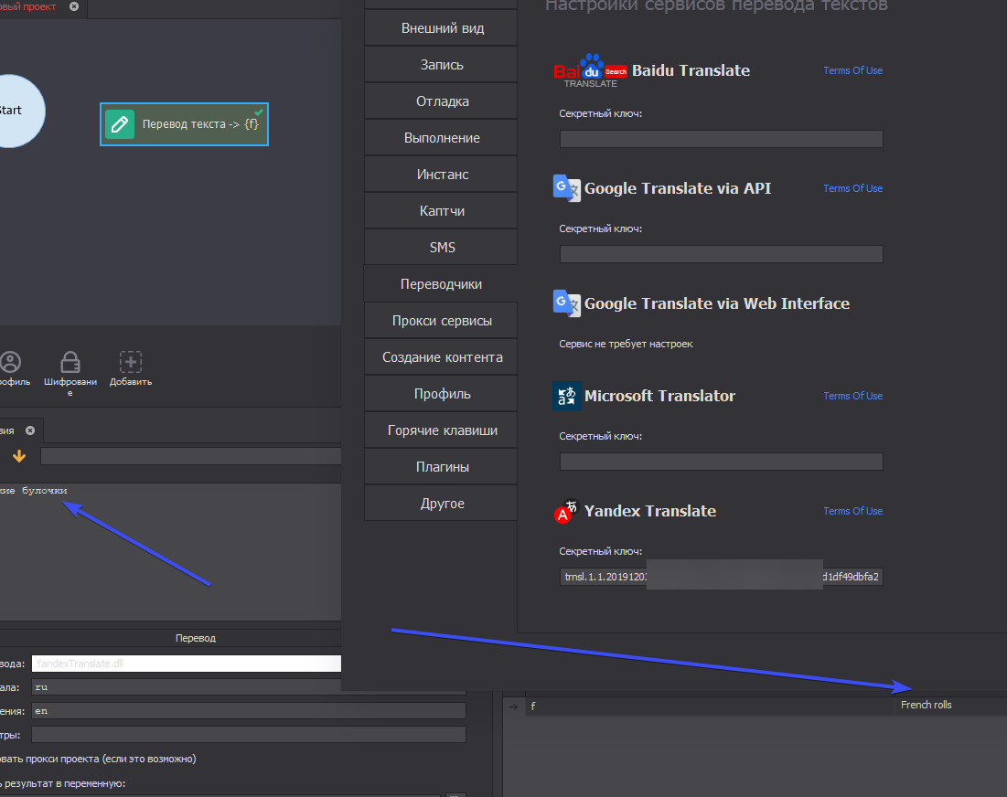Click the Добавить plus icon

tap(131, 362)
